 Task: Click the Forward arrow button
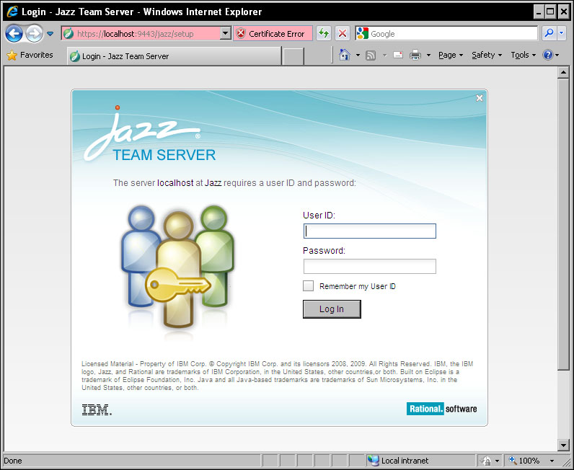34,34
